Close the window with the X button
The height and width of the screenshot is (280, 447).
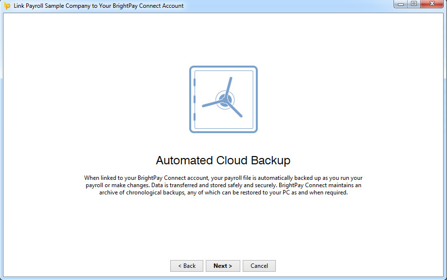click(x=432, y=4)
